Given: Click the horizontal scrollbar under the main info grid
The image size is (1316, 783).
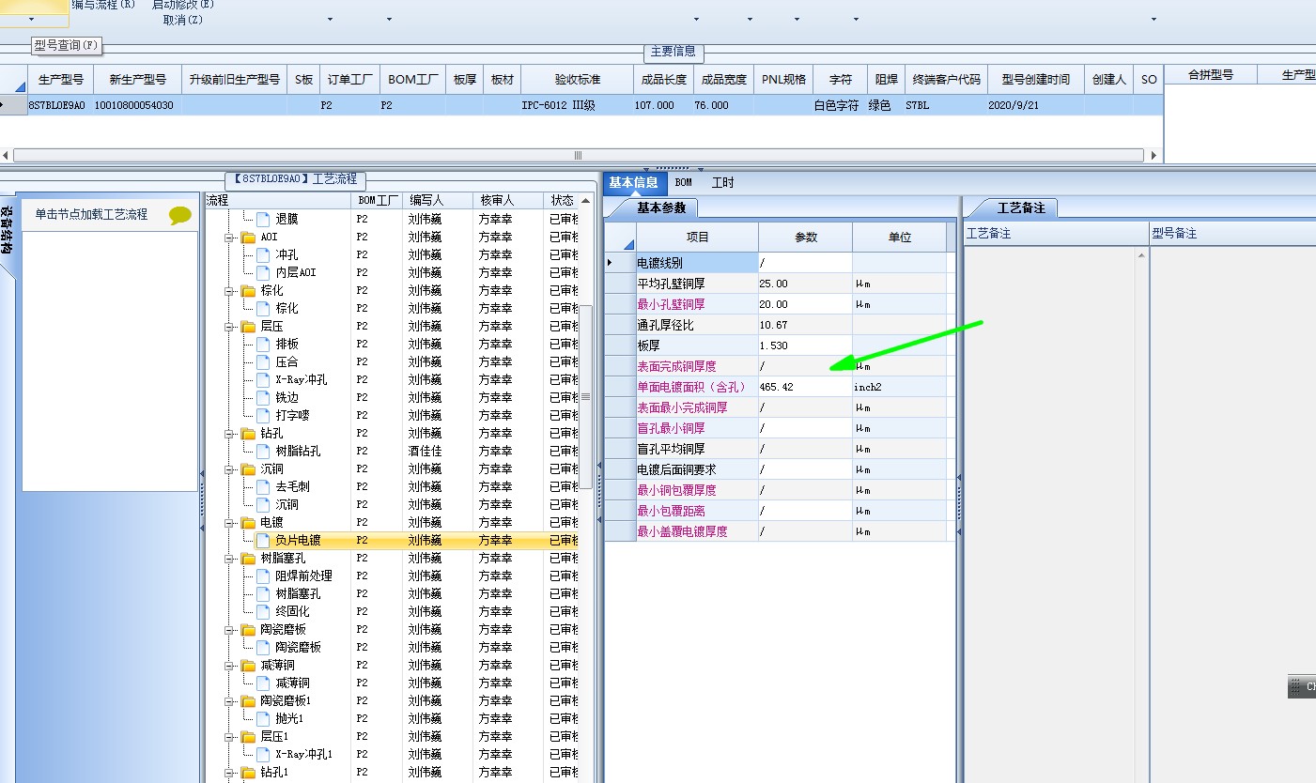Looking at the screenshot, I should 578,155.
